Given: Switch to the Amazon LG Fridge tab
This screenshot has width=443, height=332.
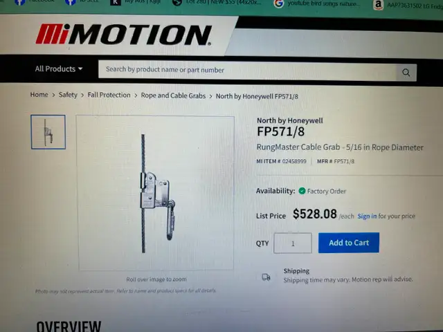Looking at the screenshot, I should (x=408, y=5).
